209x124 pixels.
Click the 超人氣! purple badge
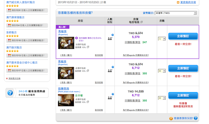(x=63, y=27)
